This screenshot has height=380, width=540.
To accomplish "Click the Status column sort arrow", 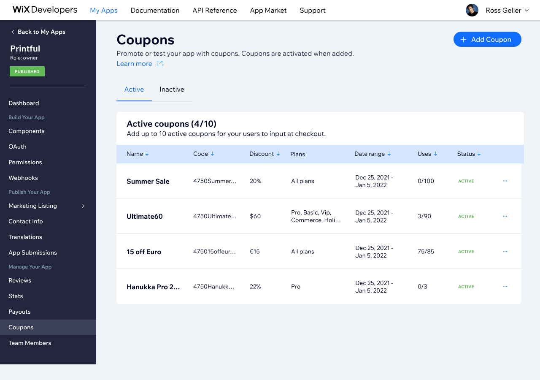I will coord(479,154).
